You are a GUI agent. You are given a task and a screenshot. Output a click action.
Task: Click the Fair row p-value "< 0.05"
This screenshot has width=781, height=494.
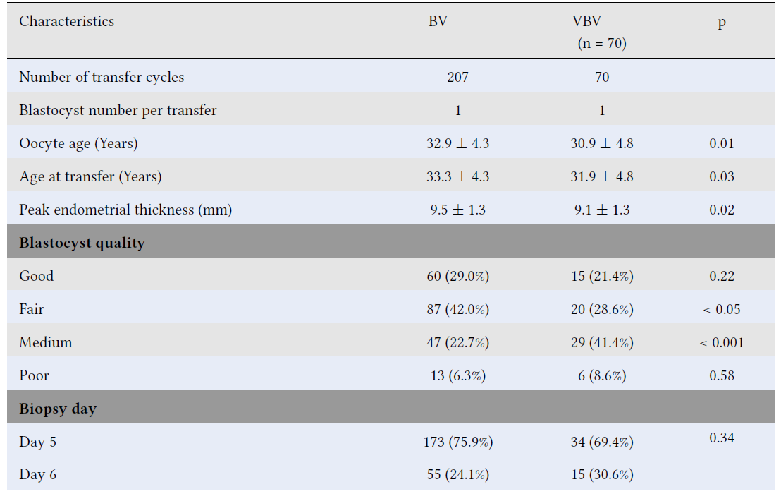722,309
